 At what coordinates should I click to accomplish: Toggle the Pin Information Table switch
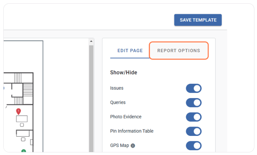193,131
